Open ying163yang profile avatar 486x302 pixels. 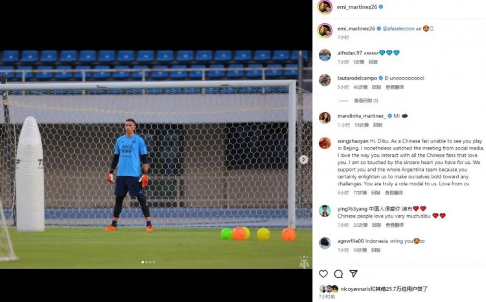coord(325,211)
